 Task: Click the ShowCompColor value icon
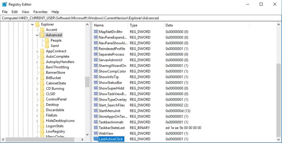tap(96, 71)
